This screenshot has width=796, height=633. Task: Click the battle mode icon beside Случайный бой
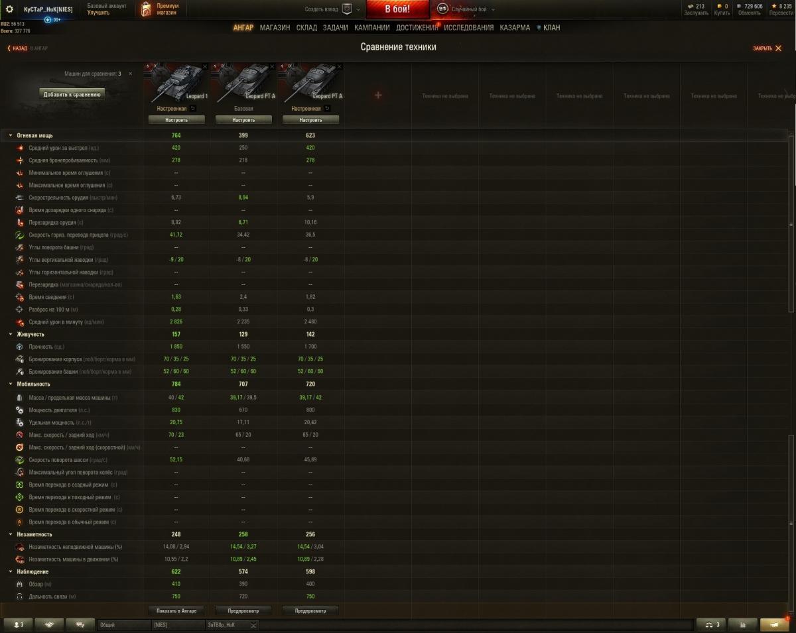(442, 9)
